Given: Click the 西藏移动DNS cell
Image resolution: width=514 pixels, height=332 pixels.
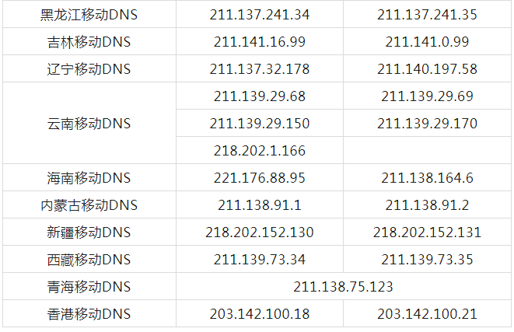Looking at the screenshot, I should pos(89,260).
